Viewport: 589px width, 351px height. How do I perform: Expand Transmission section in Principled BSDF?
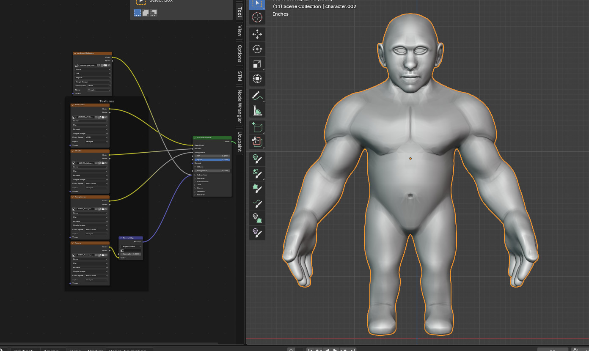coord(195,182)
